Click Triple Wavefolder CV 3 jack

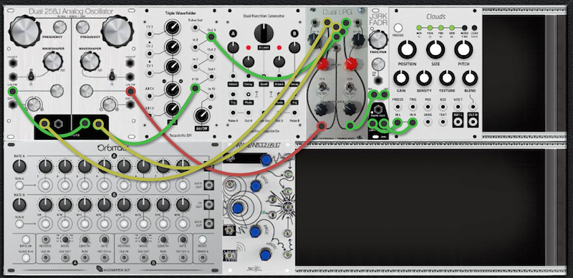(x=150, y=34)
